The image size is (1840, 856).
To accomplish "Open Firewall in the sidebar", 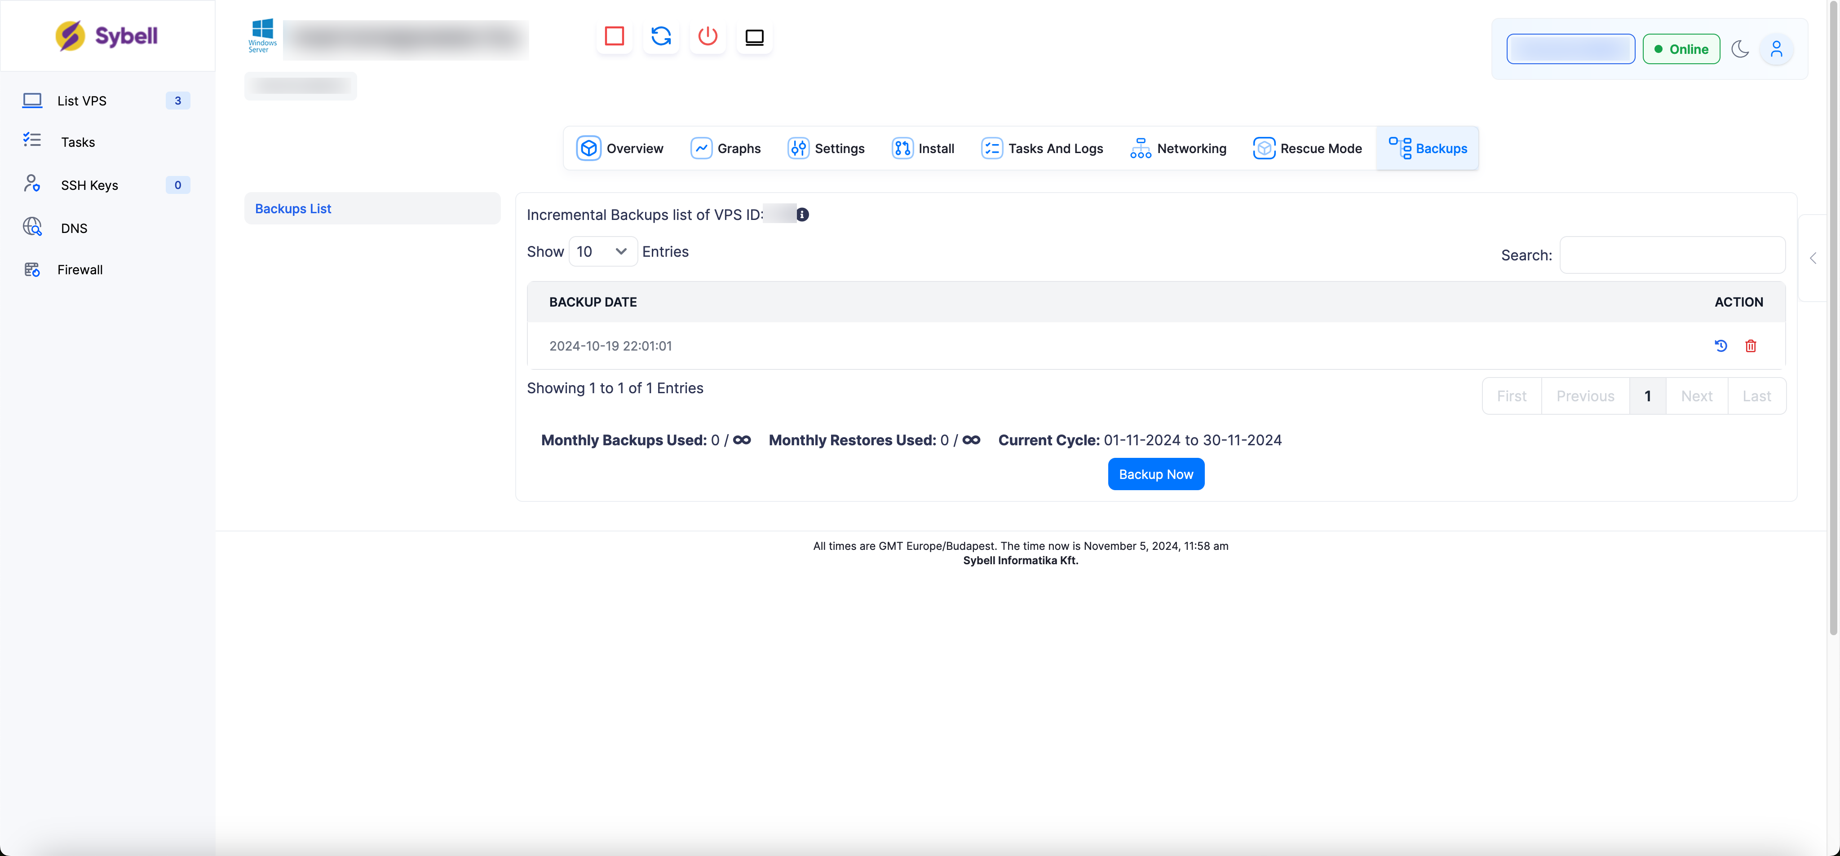I will [80, 270].
